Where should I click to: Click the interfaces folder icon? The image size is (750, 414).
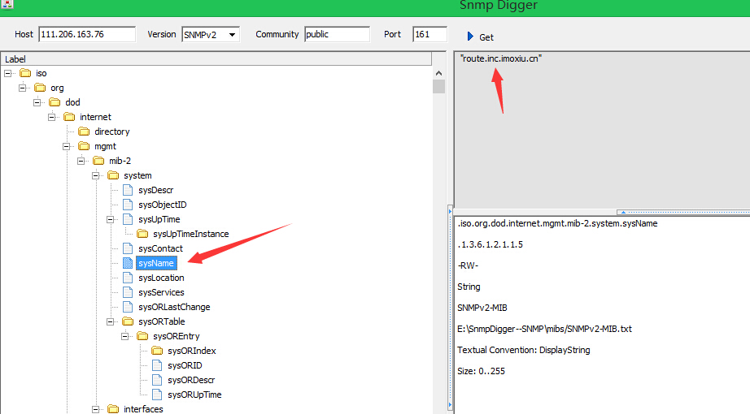pyautogui.click(x=113, y=409)
